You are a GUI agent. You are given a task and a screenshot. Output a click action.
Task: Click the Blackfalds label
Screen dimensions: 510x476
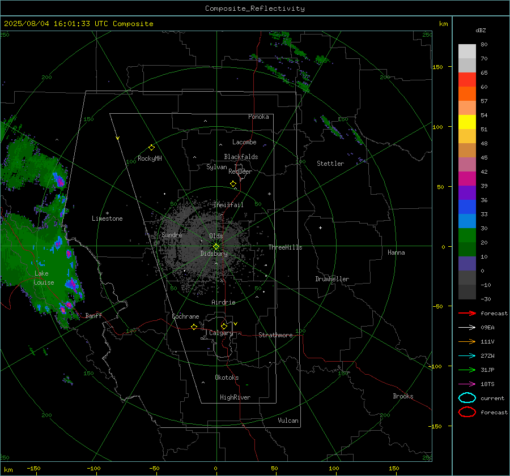pos(241,157)
